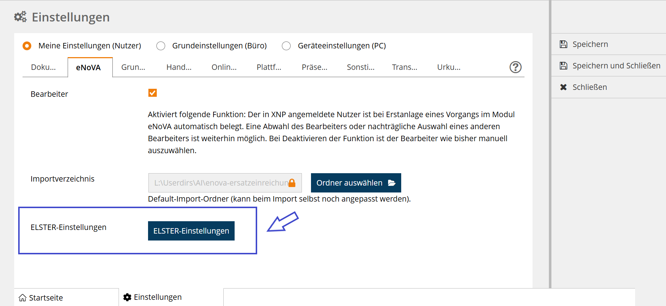Viewport: 666px width, 306px height.
Task: Select Grundeinstellungen (Büro) radio button
Action: click(x=161, y=46)
